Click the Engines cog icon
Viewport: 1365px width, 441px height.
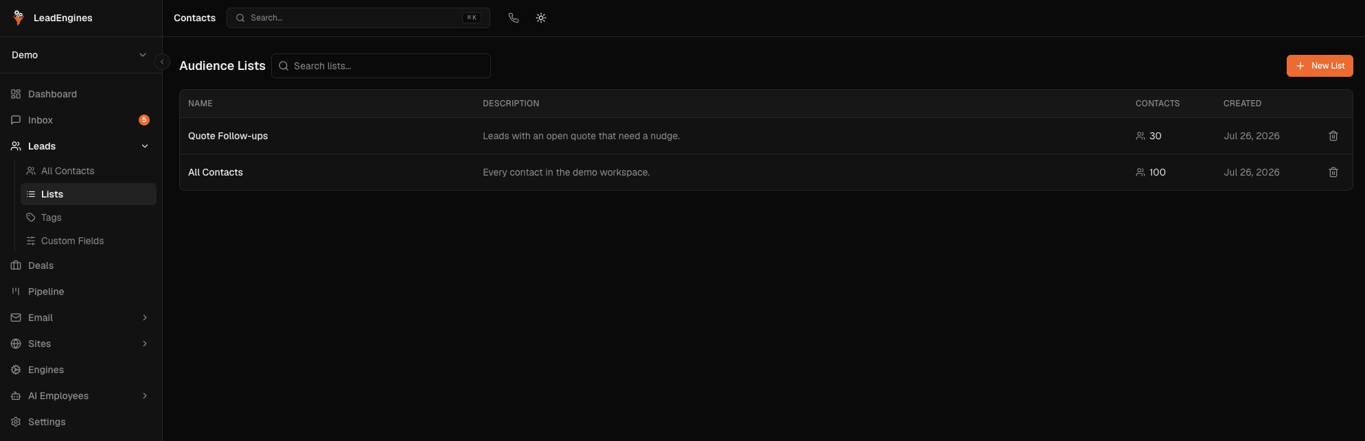16,370
